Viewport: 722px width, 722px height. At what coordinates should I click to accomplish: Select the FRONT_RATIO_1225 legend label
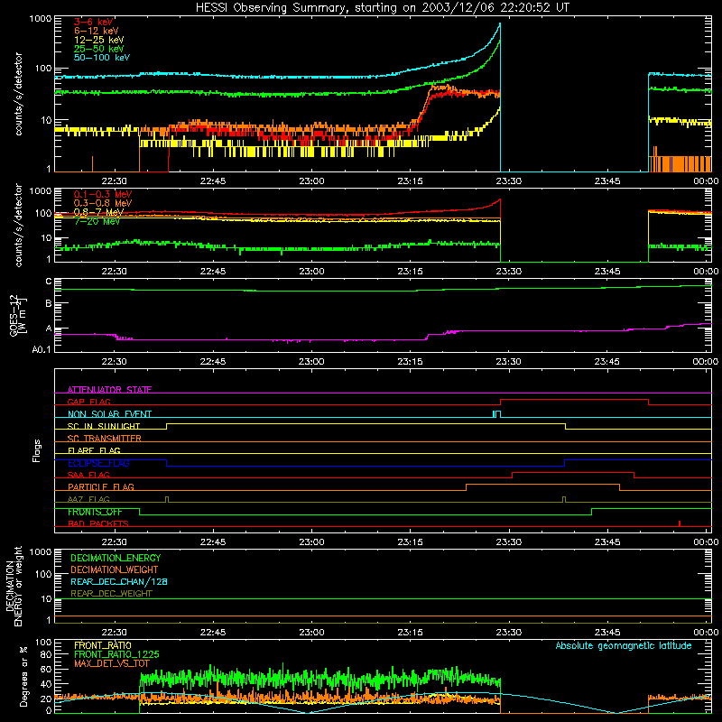[x=116, y=654]
